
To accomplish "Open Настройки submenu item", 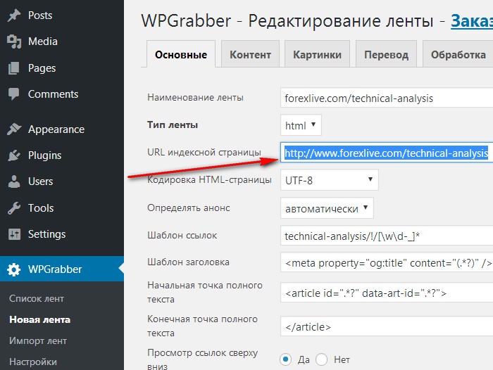I will 33,362.
